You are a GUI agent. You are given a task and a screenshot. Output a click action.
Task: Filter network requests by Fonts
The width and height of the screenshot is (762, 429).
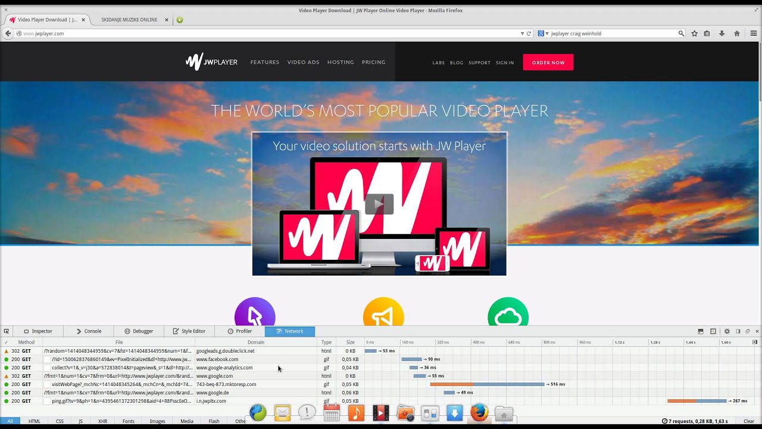(x=128, y=421)
